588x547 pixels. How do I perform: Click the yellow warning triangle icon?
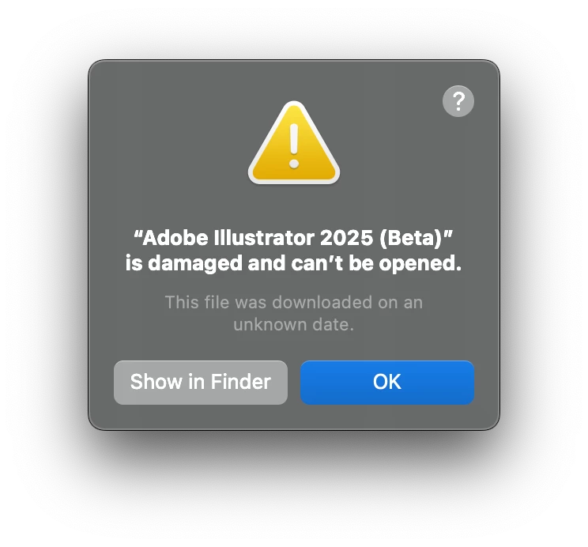(294, 142)
